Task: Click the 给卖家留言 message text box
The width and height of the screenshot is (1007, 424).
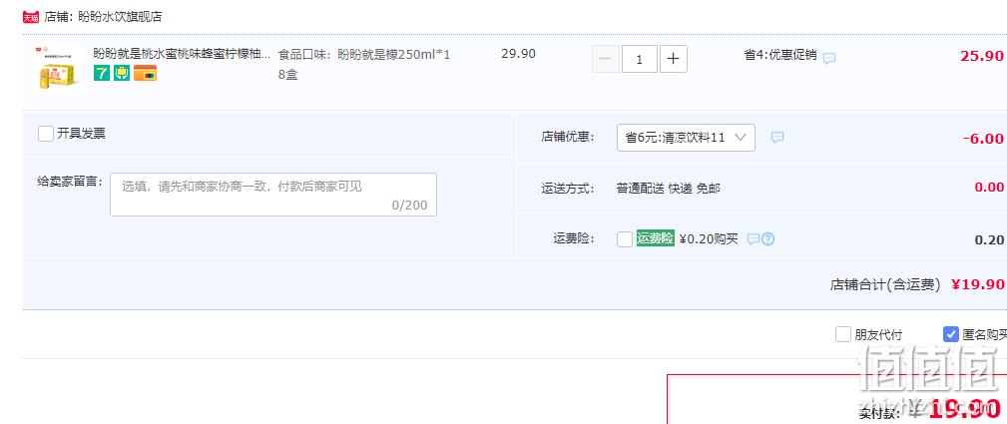Action: pos(273,195)
